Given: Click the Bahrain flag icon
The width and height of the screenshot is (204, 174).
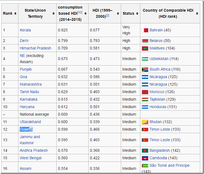Looking at the screenshot, I should [145, 30].
